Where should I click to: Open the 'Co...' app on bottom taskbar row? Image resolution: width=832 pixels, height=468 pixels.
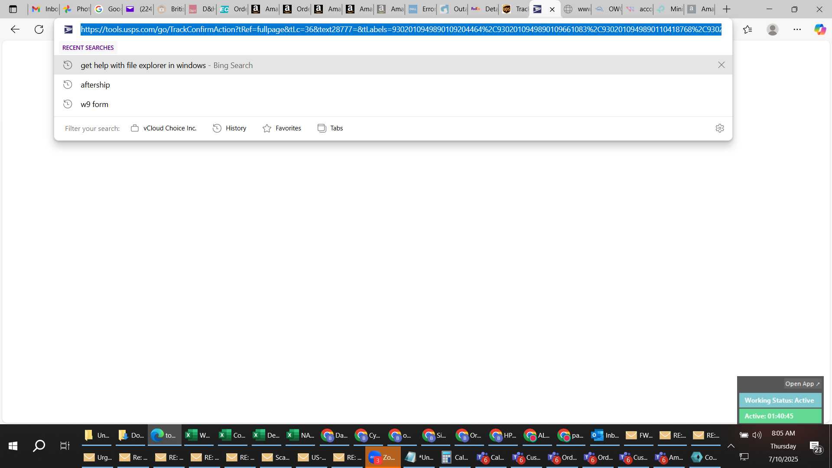(x=705, y=458)
